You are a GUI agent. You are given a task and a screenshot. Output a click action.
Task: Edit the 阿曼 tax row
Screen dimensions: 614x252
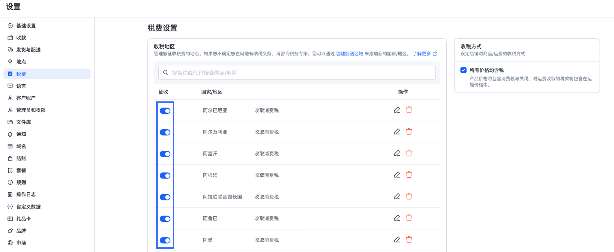(397, 240)
